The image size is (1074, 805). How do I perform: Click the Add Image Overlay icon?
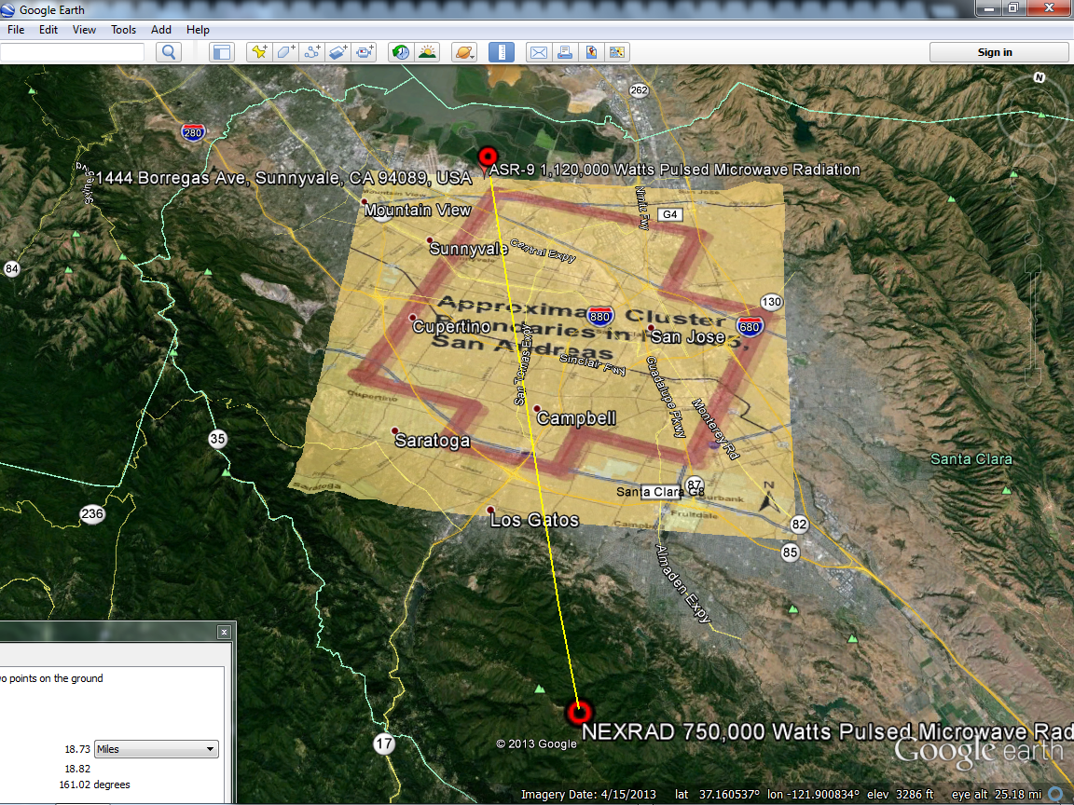(x=337, y=52)
